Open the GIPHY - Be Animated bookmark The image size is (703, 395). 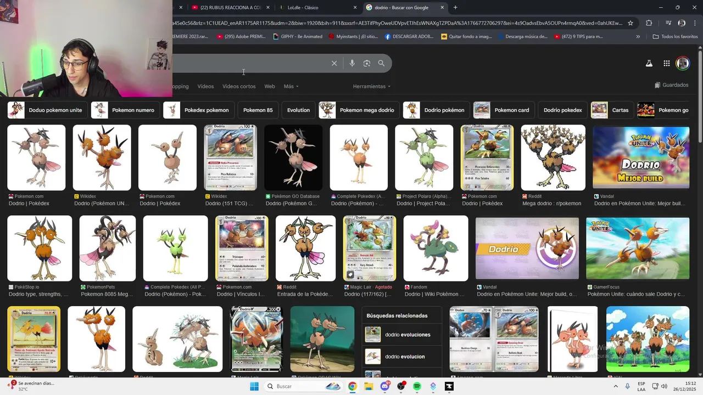click(298, 37)
